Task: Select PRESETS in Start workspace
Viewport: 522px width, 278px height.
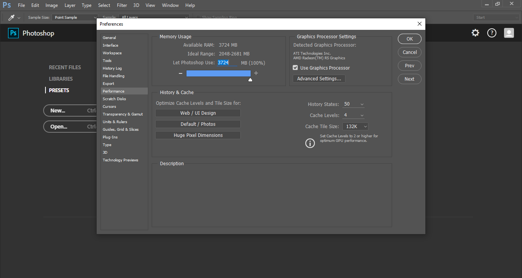Action: [x=59, y=90]
